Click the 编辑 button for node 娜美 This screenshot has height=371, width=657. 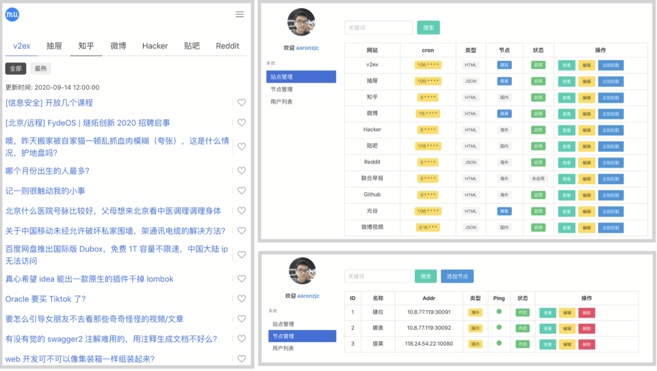tap(567, 329)
